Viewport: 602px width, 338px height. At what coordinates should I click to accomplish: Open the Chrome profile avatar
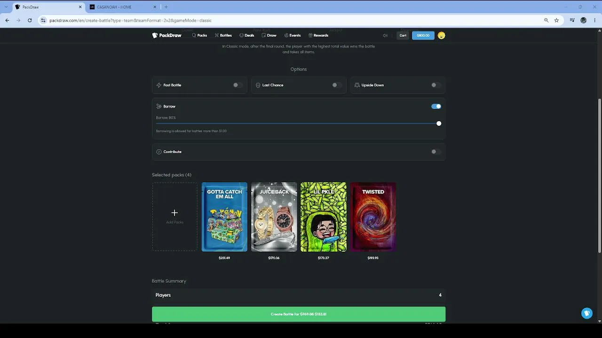pyautogui.click(x=584, y=20)
